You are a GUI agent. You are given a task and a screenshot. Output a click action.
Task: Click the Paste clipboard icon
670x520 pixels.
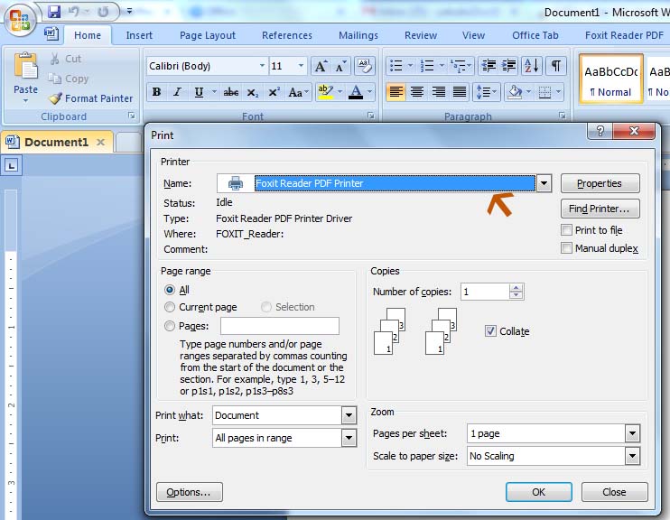(25, 67)
